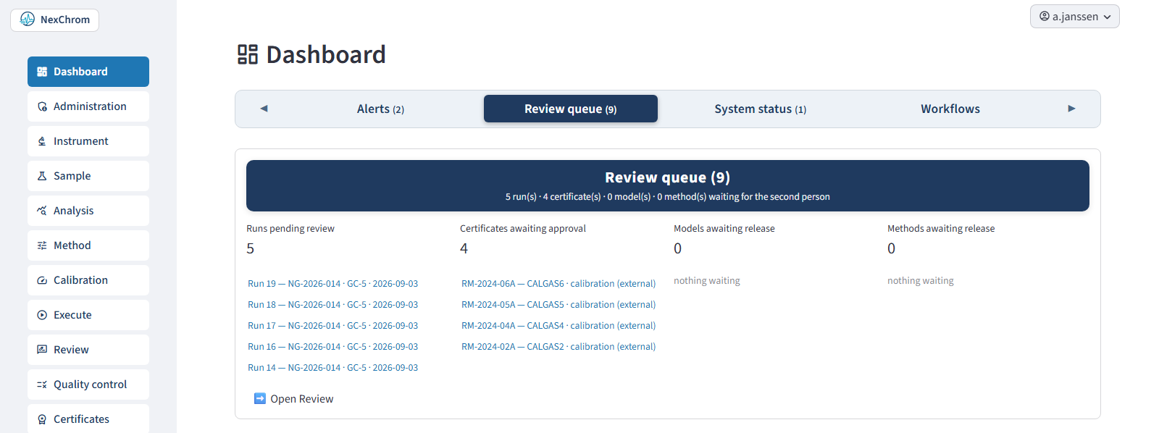Screen dimensions: 1159x433
Task: Click the Certificates ribbon icon
Action: tap(42, 419)
